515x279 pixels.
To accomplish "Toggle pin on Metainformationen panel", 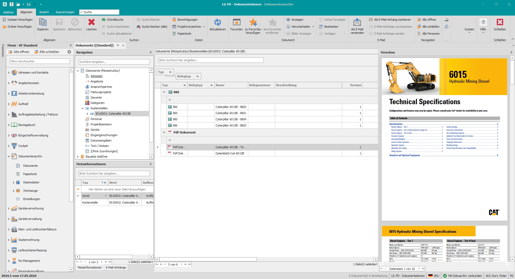I will tap(151, 164).
